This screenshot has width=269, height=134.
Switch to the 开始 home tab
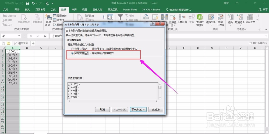[x=17, y=10]
